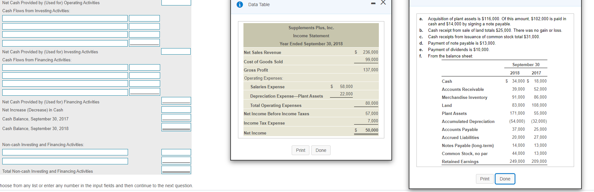Click the Merchandise Inventory row label
Image resolution: width=594 pixels, height=192 pixels.
click(464, 97)
